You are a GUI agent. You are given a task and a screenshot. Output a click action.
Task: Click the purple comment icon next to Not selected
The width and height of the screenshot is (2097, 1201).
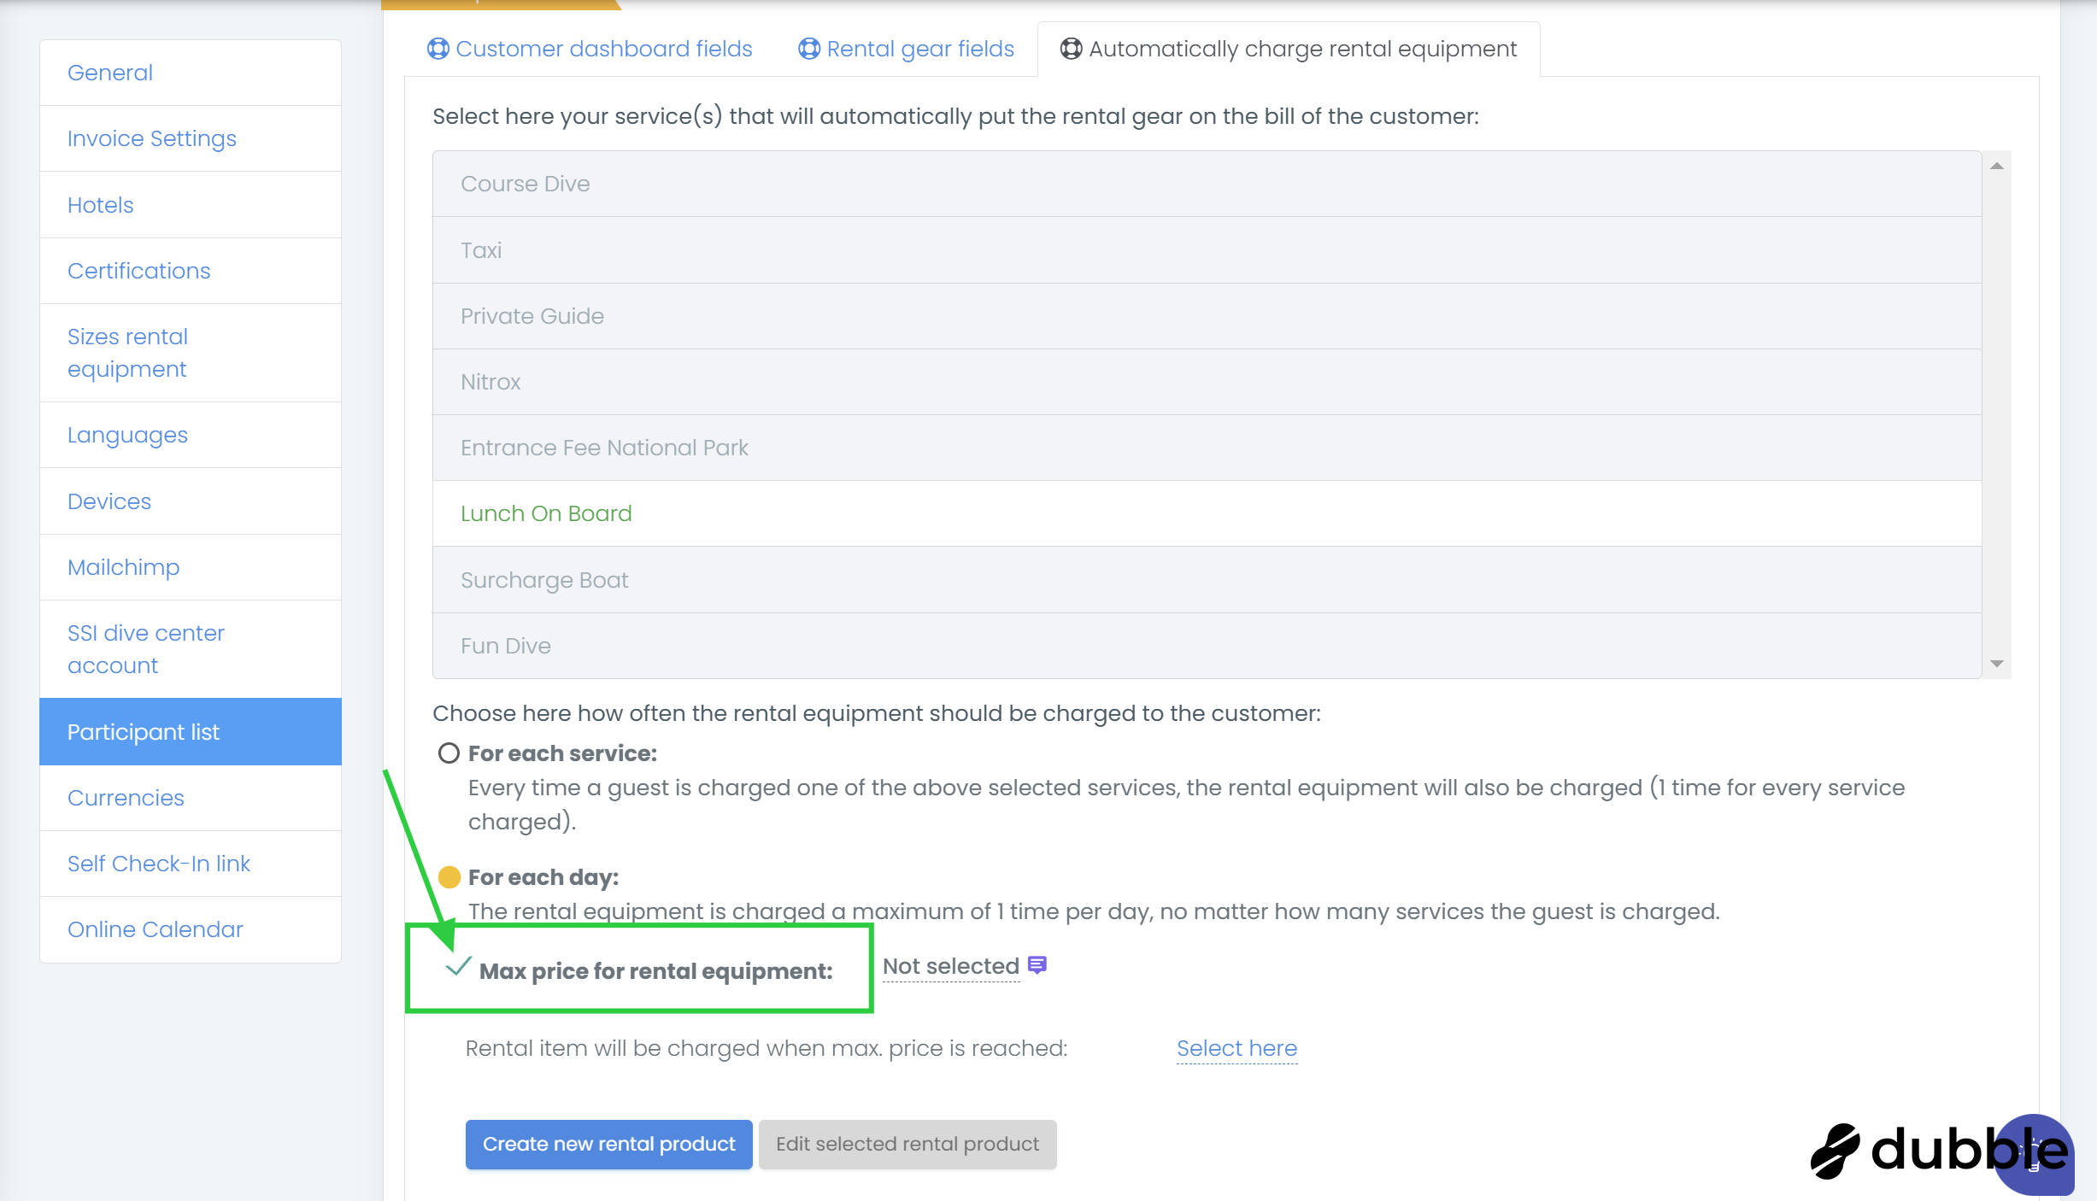coord(1037,965)
